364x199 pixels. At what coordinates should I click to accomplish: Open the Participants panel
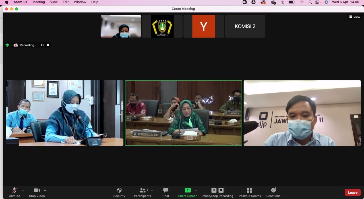click(x=142, y=190)
